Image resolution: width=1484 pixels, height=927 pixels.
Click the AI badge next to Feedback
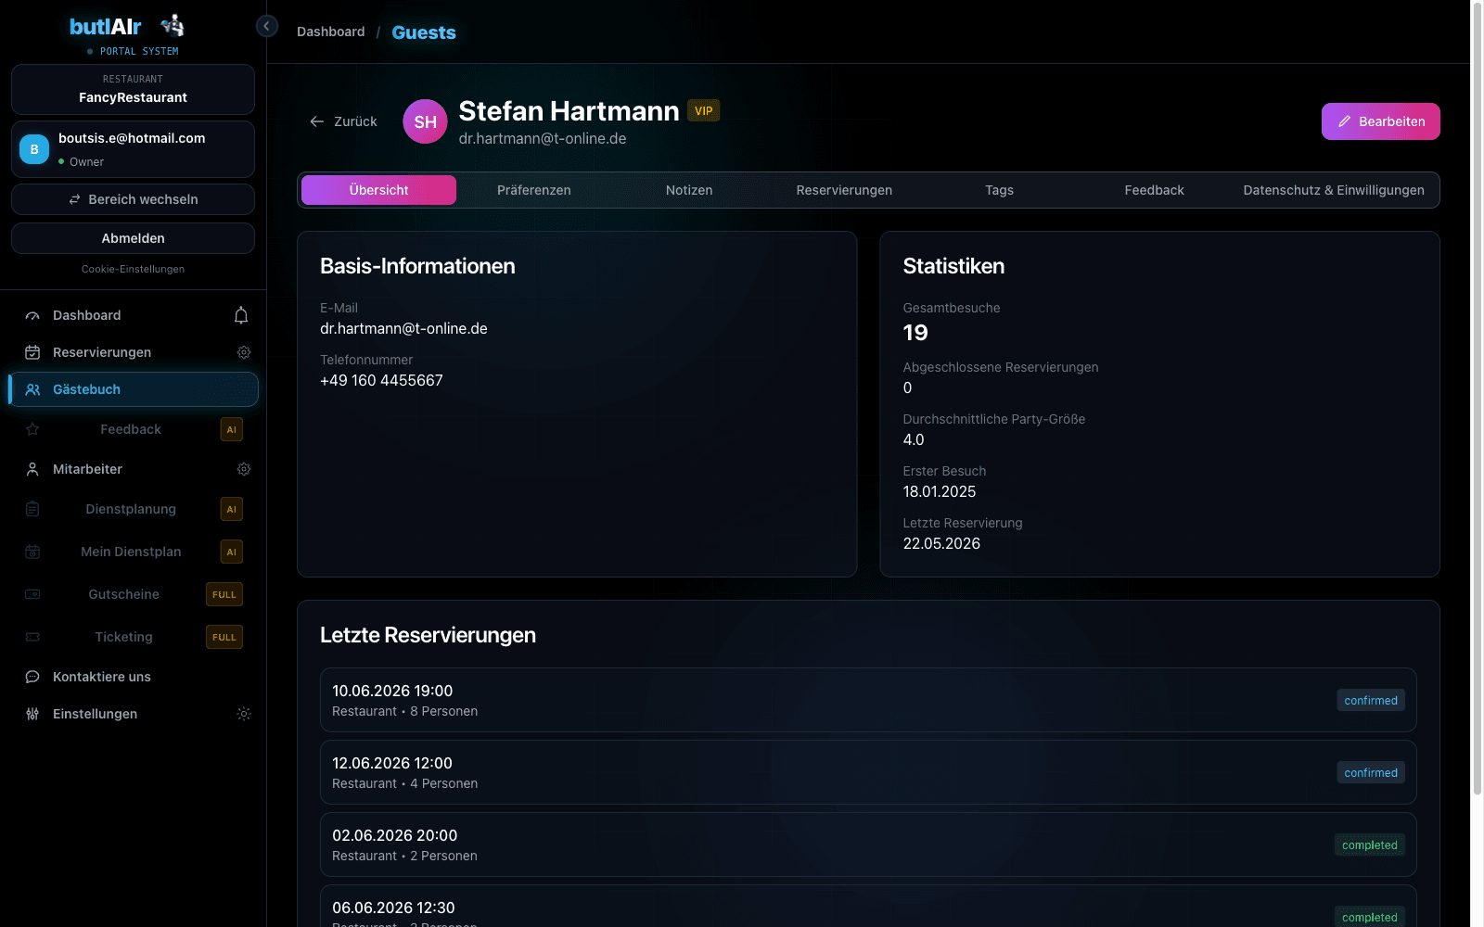click(x=232, y=429)
